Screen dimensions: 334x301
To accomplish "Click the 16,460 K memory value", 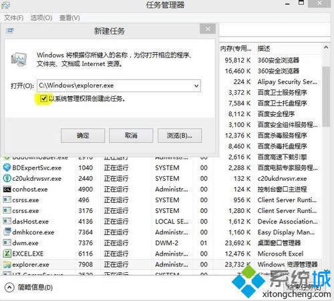I will 238,71.
